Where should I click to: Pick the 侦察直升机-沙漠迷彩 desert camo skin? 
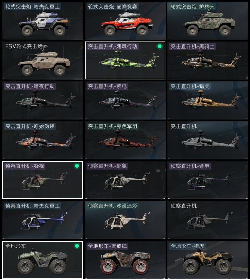click(125, 220)
